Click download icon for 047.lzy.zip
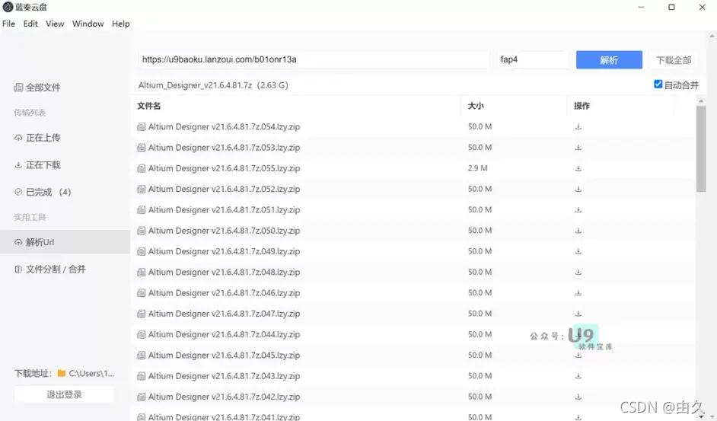717x421 pixels. click(578, 314)
